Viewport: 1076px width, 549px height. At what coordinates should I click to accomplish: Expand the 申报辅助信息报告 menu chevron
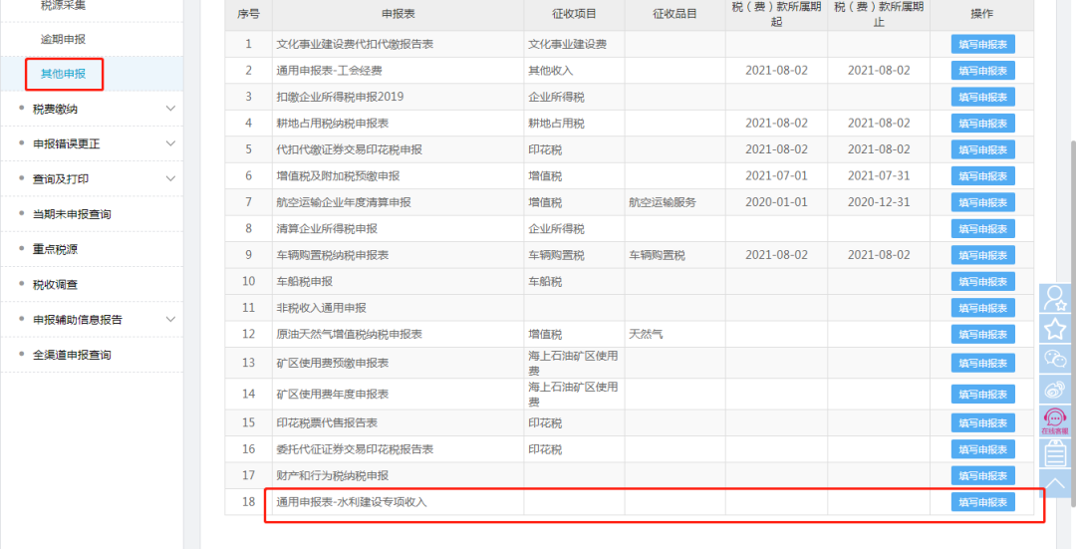pos(171,319)
